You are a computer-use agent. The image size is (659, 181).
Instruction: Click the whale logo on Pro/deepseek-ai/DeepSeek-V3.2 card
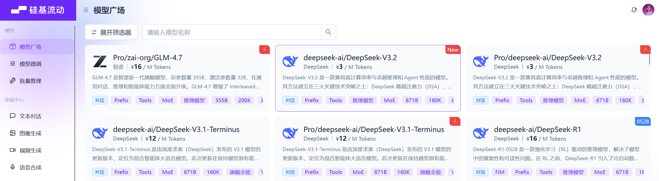coord(481,61)
